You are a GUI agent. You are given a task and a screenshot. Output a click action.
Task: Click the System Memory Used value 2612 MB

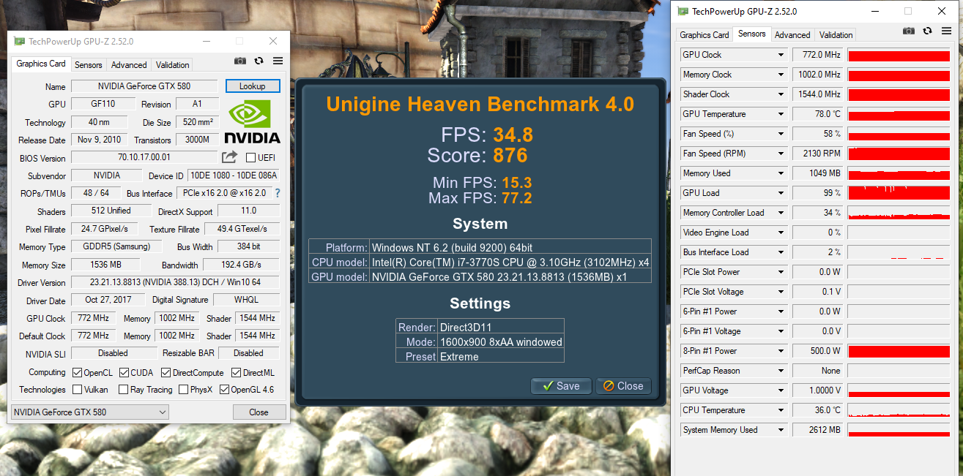818,430
